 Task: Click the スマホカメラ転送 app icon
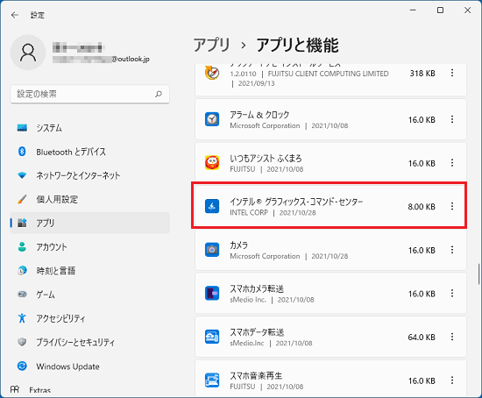pos(212,294)
